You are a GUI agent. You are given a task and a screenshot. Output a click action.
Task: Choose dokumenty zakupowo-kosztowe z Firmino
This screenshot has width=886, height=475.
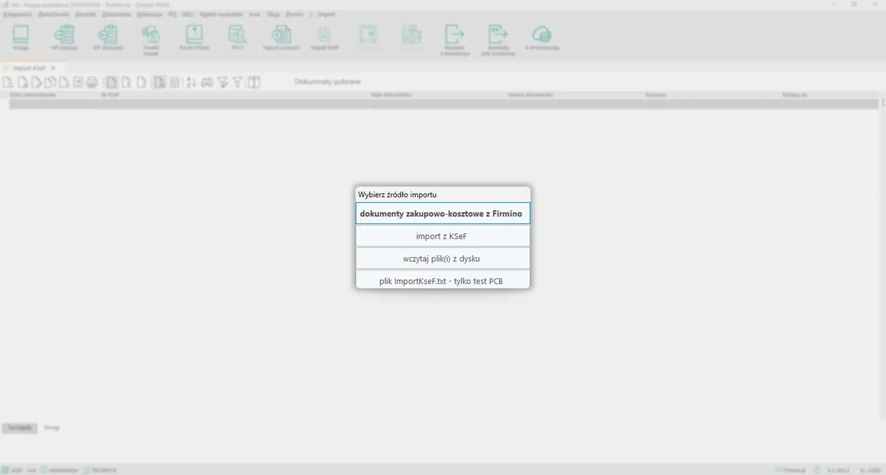pyautogui.click(x=442, y=213)
